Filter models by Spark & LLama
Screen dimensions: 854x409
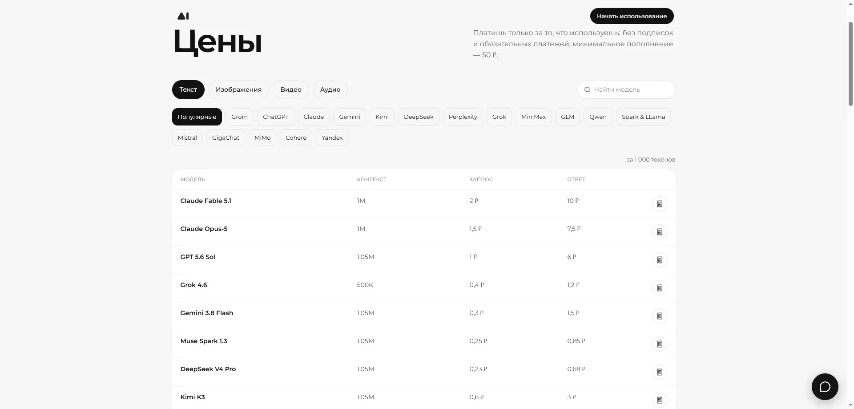click(x=643, y=117)
